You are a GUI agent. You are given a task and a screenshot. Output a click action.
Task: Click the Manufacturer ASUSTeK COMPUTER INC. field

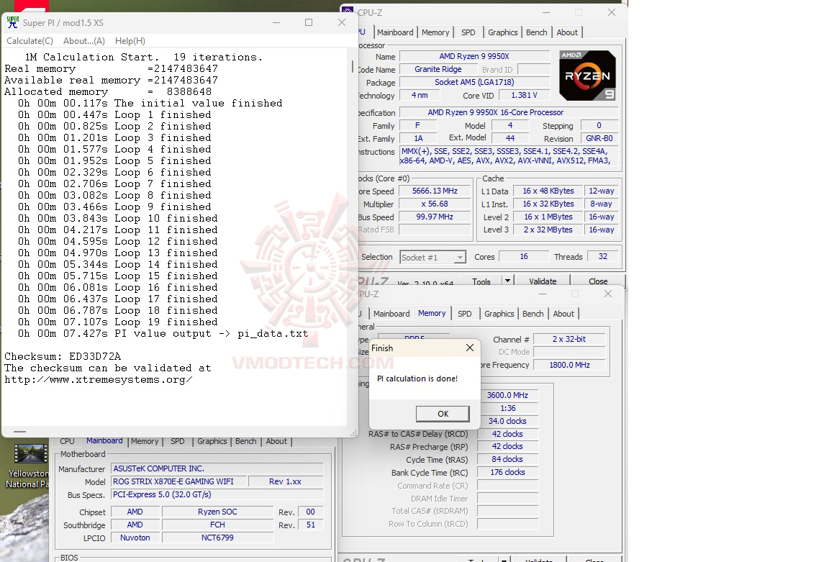pyautogui.click(x=217, y=468)
